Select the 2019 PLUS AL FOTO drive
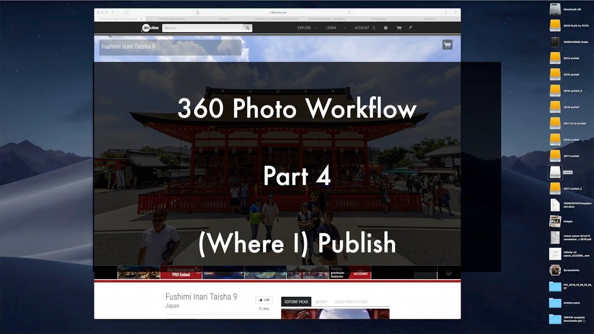594x334 pixels. point(555,26)
